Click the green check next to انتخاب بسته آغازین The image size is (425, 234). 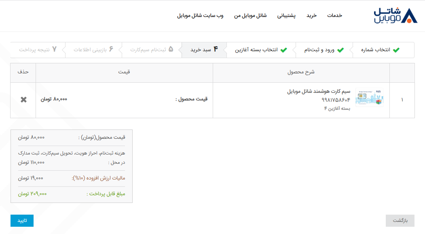point(283,50)
